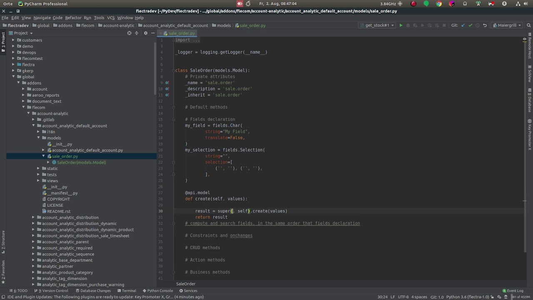Click the locate target icon in Project panel

pyautogui.click(x=129, y=33)
